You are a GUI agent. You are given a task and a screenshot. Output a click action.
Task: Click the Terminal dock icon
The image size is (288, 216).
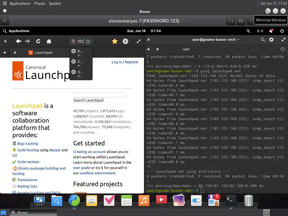pyautogui.click(x=231, y=200)
